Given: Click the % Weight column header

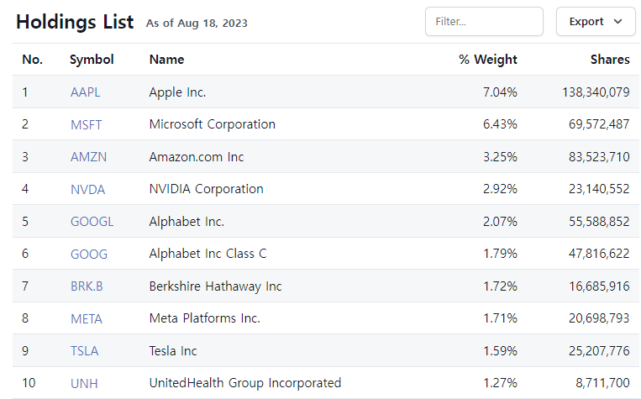Looking at the screenshot, I should (x=488, y=60).
